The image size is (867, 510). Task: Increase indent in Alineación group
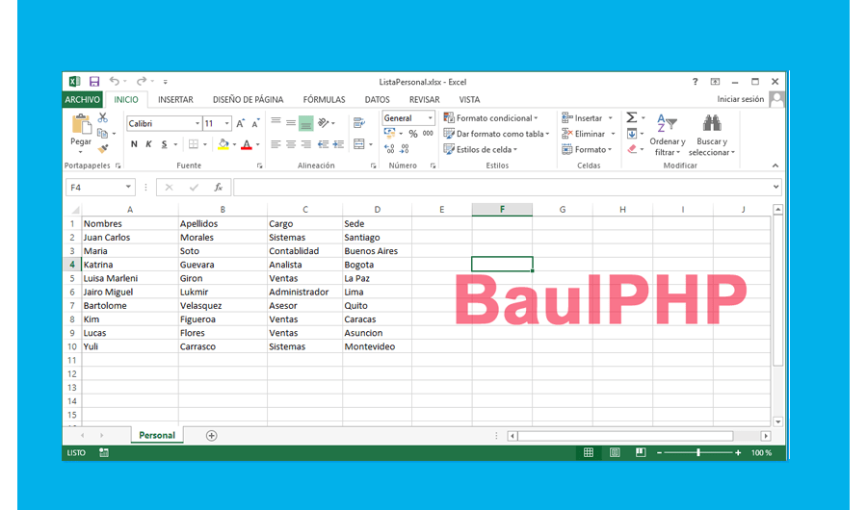(x=338, y=144)
